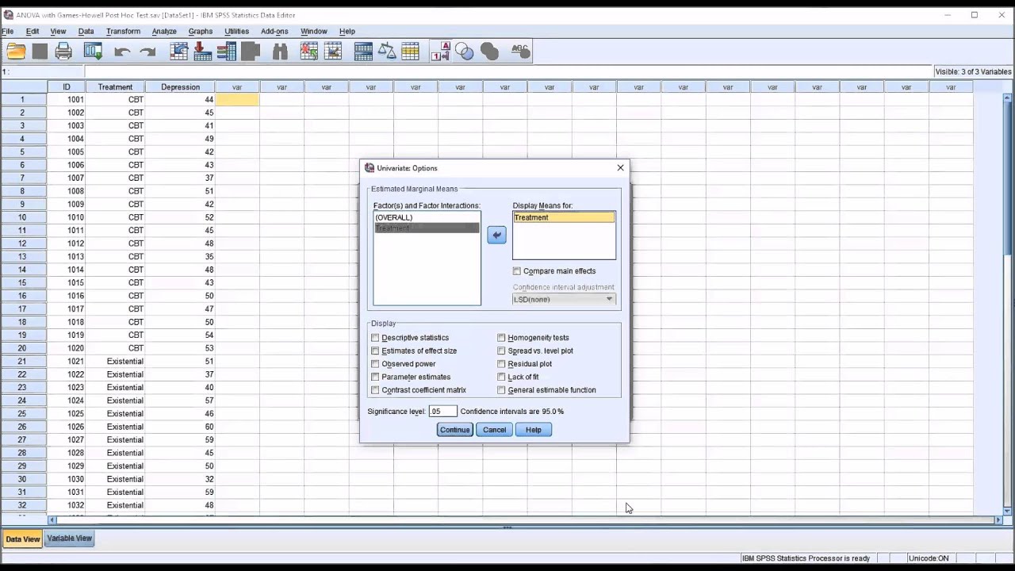Image resolution: width=1015 pixels, height=571 pixels.
Task: Click the Find binoculars icon
Action: (280, 52)
